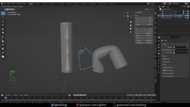Click the Envelope value field

(144, 43)
